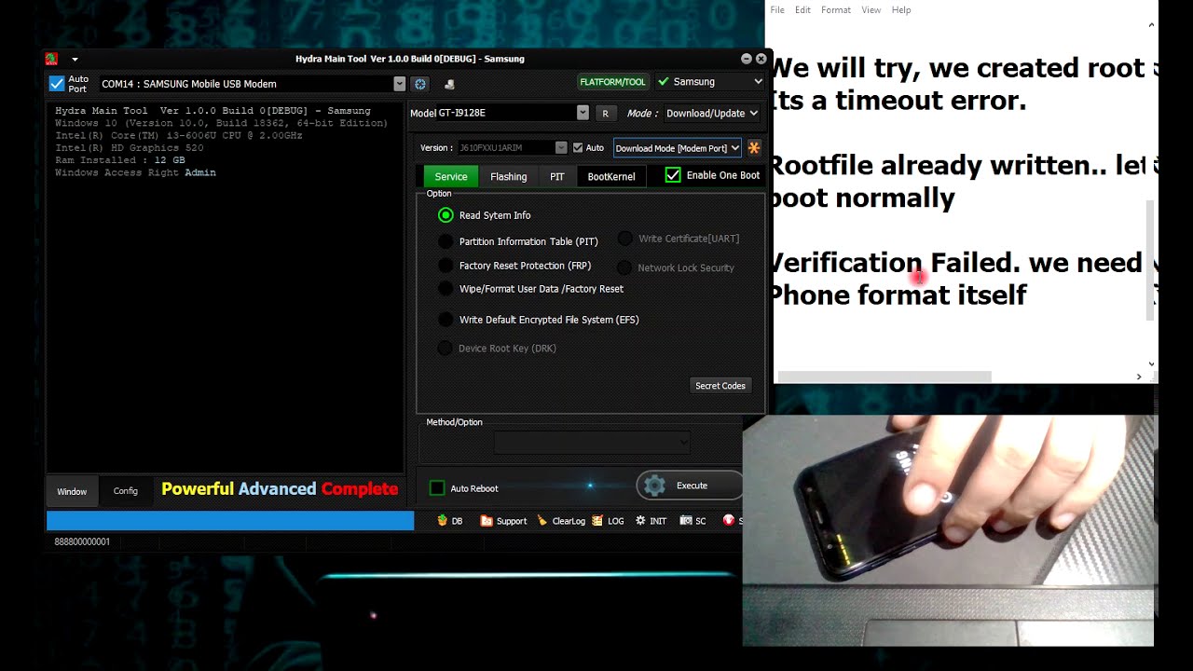The width and height of the screenshot is (1193, 671).
Task: Switch to the Window tab in log panel
Action: coord(72,491)
